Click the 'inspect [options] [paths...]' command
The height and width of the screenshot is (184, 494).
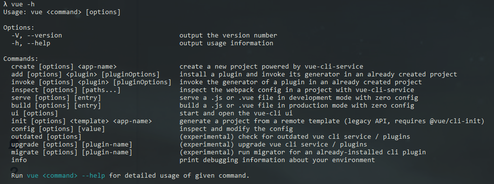coord(66,90)
